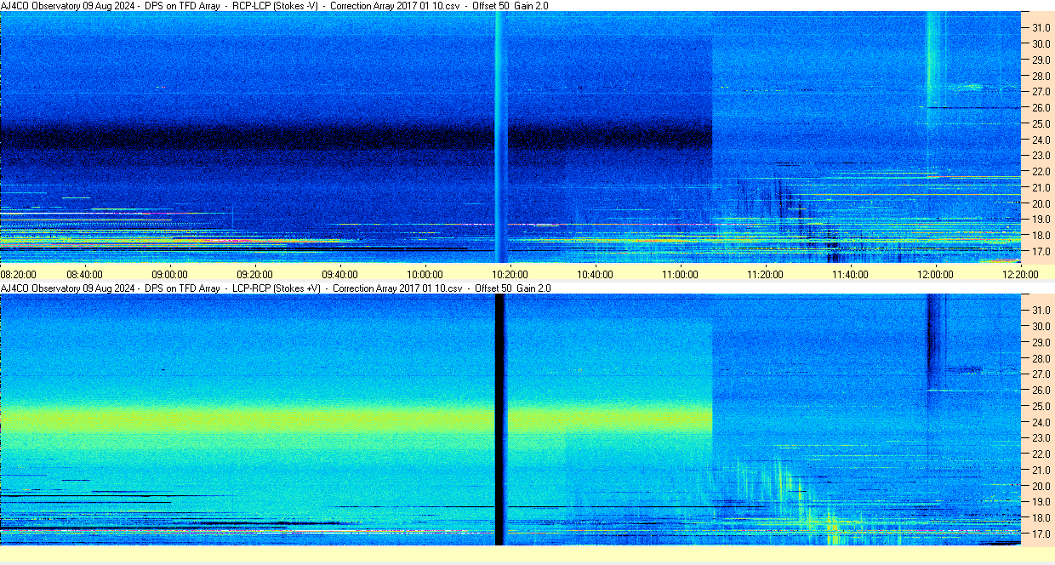The width and height of the screenshot is (1055, 565).
Task: Click the LCP-RCP (Stokes +V) title line
Action: (x=276, y=288)
